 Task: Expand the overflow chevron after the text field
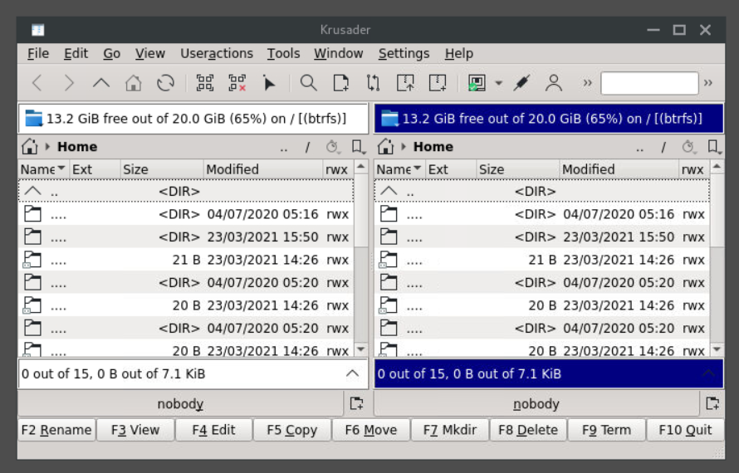[708, 83]
